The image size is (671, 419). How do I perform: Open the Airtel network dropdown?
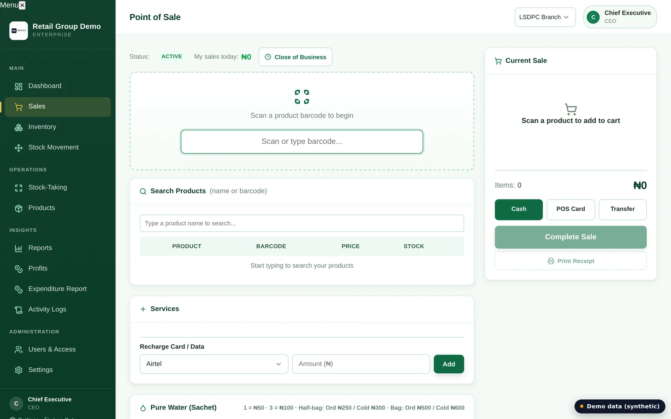214,364
